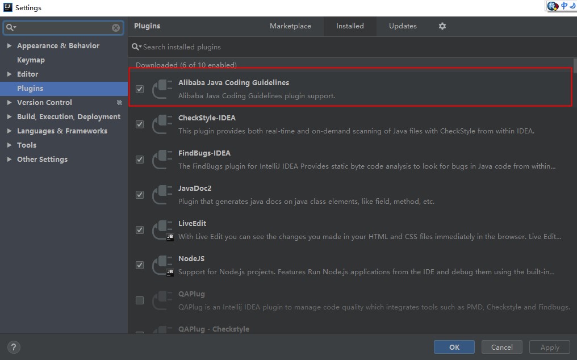The width and height of the screenshot is (577, 360).
Task: Click the CheckStyle-IDEA plugin icon
Action: 162,124
